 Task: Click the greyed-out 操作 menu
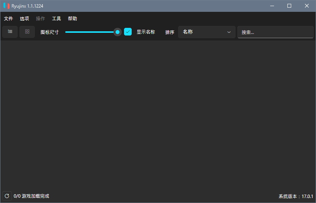40,19
